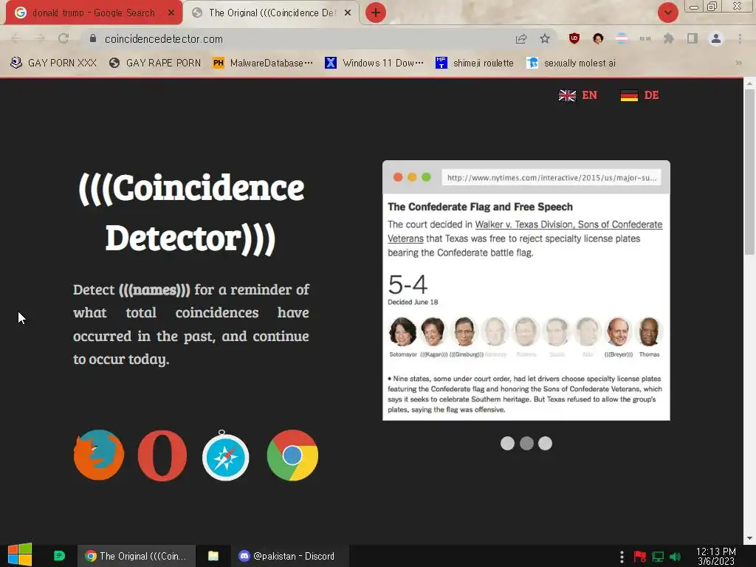Close the donald trump Google Search tab

[x=171, y=13]
